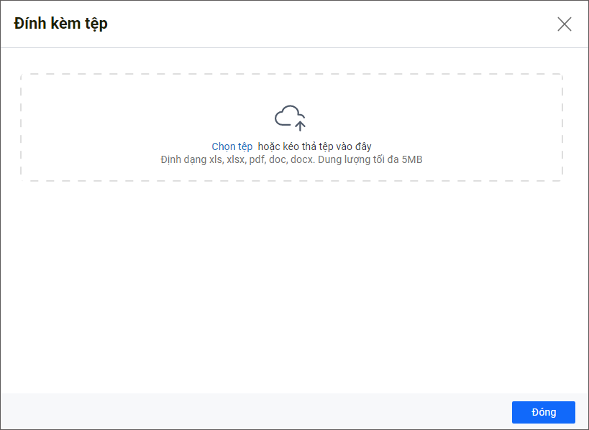589x430 pixels.
Task: Close the dialog with the X icon
Action: [x=565, y=24]
